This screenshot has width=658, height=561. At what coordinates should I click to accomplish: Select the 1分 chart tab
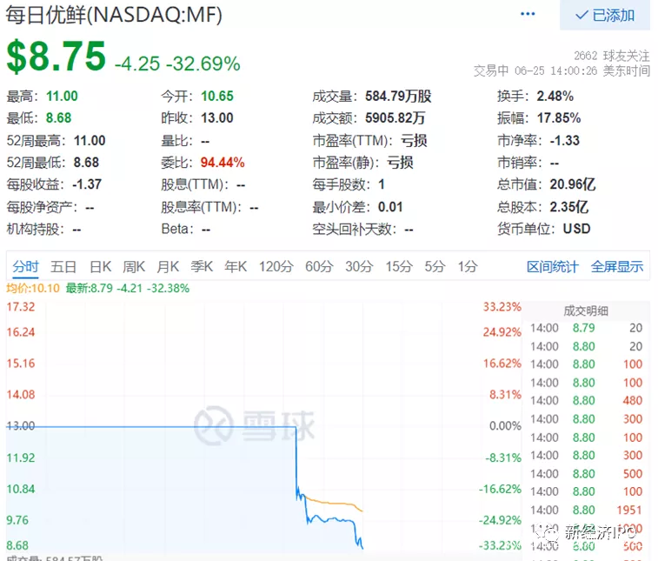[x=468, y=267]
